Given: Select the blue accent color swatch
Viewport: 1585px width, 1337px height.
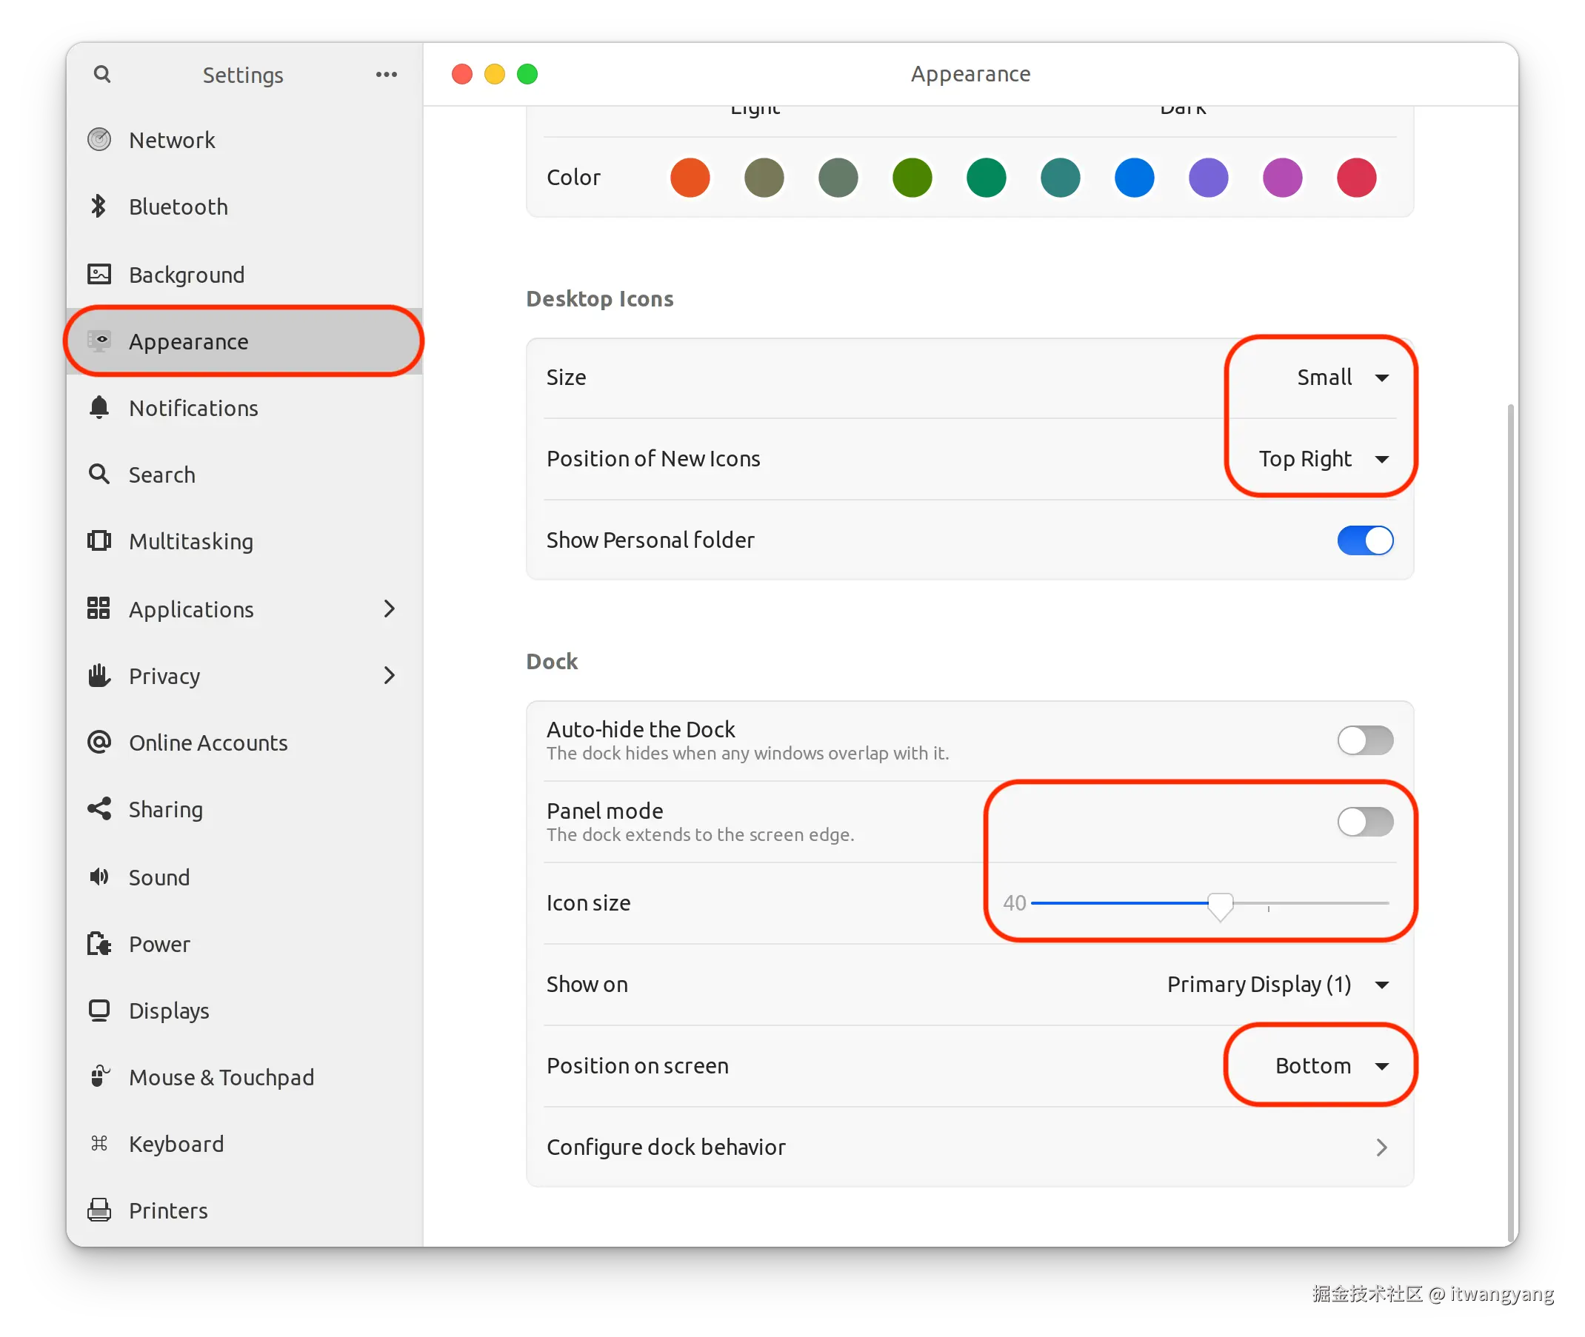Looking at the screenshot, I should (x=1134, y=178).
